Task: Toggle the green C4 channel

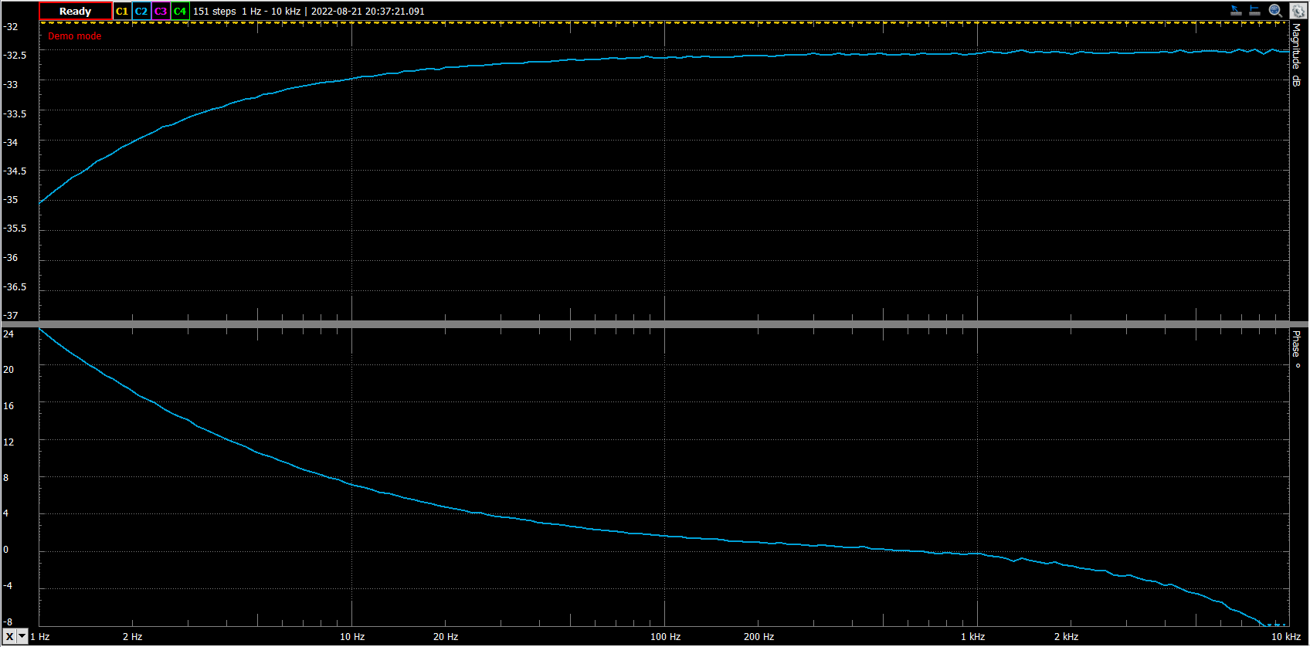Action: [x=180, y=12]
